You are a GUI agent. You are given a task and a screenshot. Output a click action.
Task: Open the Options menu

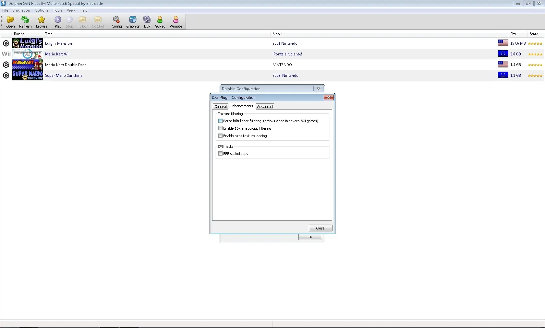pyautogui.click(x=42, y=10)
